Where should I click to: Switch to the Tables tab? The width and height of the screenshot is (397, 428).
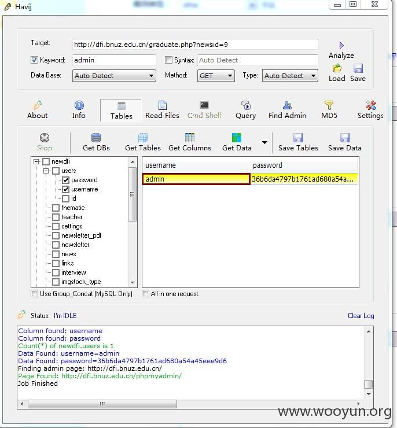[x=121, y=110]
